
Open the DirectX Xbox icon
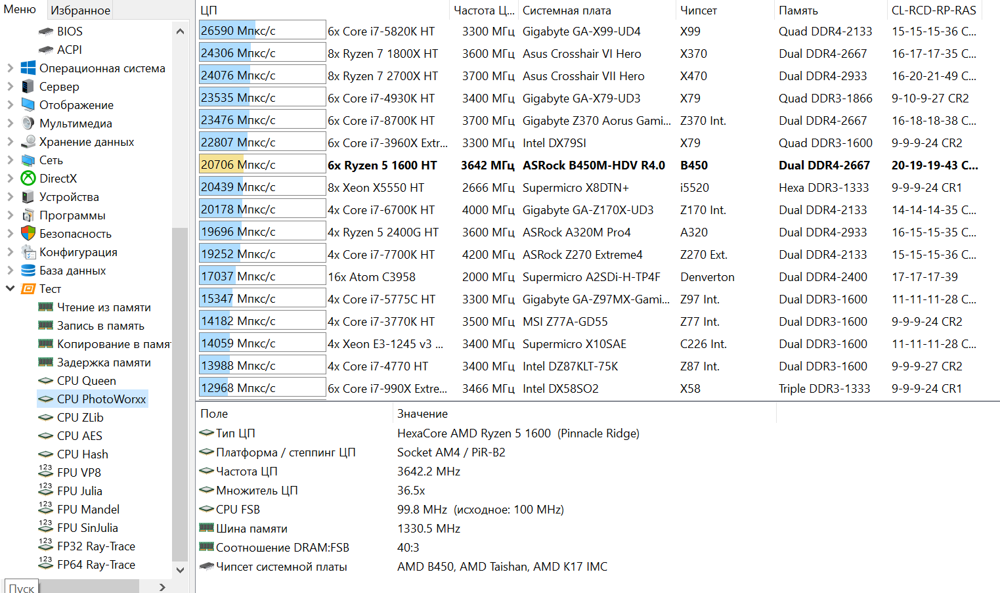tap(28, 179)
